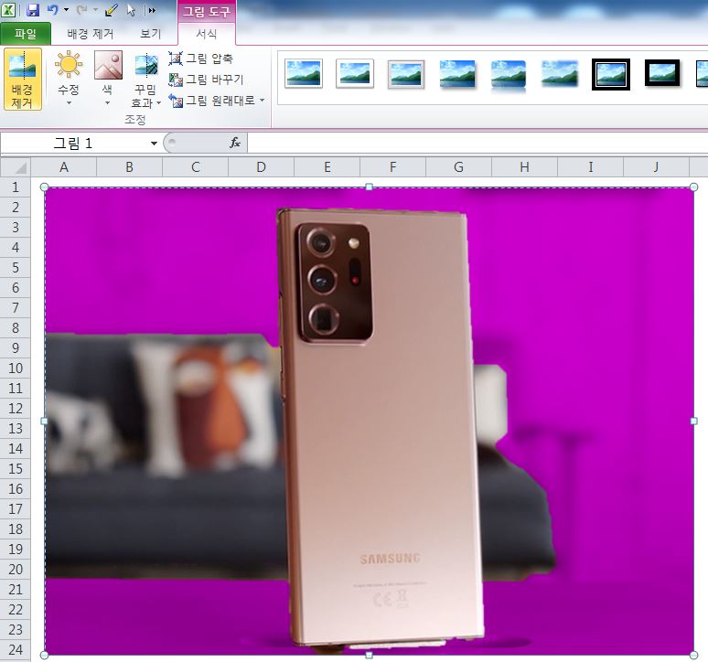Select column B header
This screenshot has height=662, width=708.
(x=130, y=167)
